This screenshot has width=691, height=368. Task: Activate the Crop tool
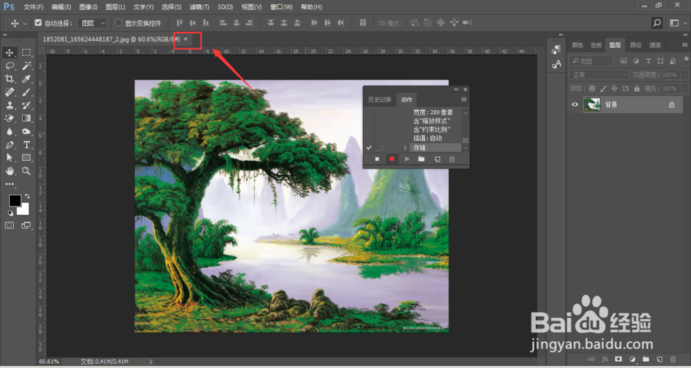click(9, 79)
